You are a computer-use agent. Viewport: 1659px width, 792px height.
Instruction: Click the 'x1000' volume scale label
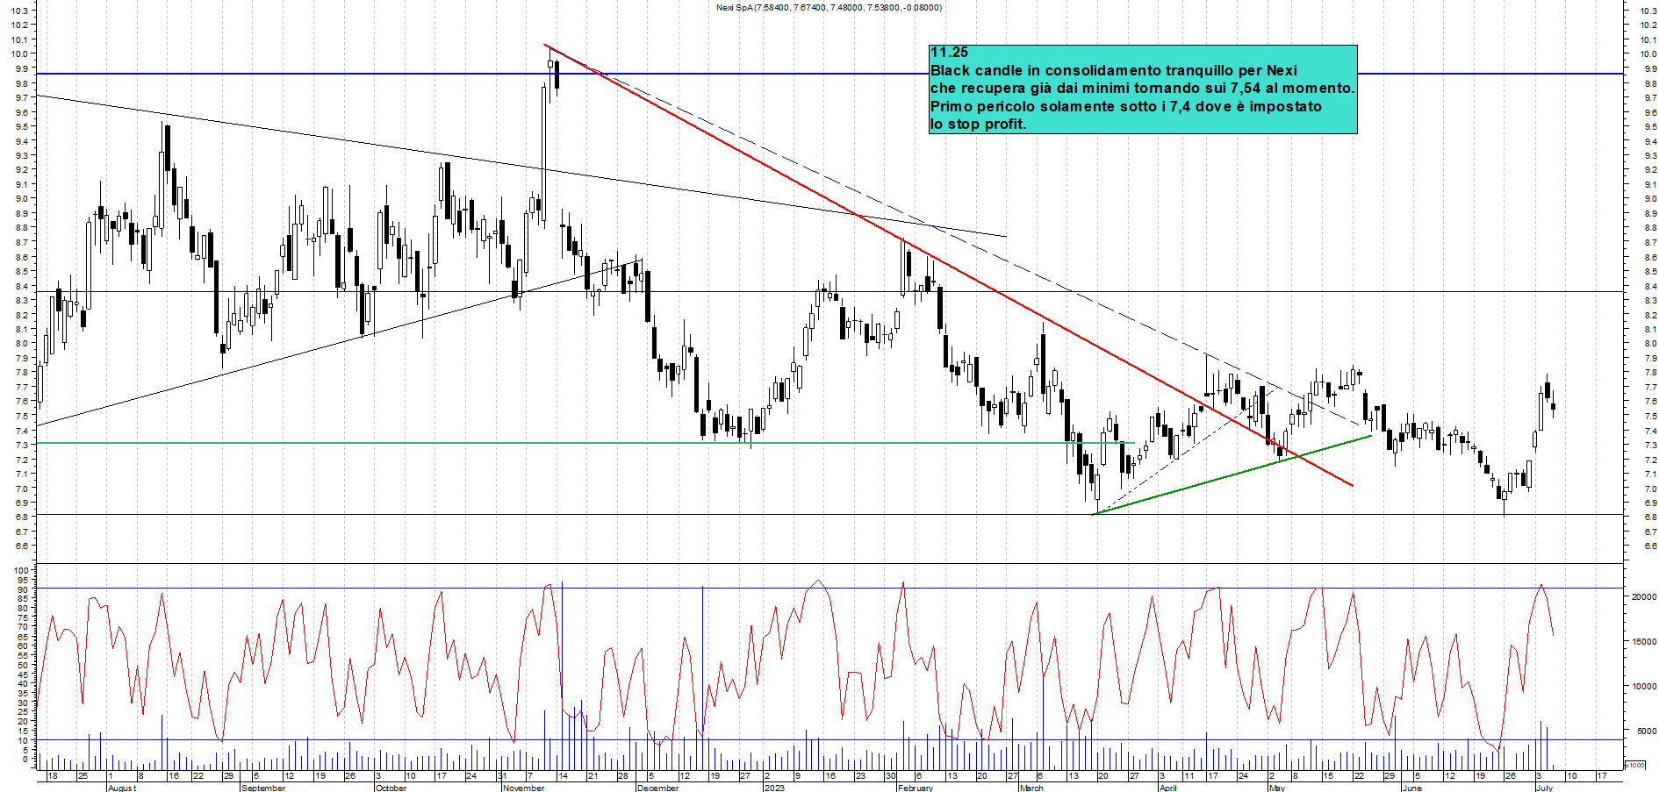1634,766
